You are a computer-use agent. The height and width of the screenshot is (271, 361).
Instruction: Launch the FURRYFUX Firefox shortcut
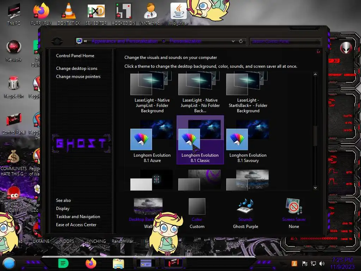click(41, 14)
